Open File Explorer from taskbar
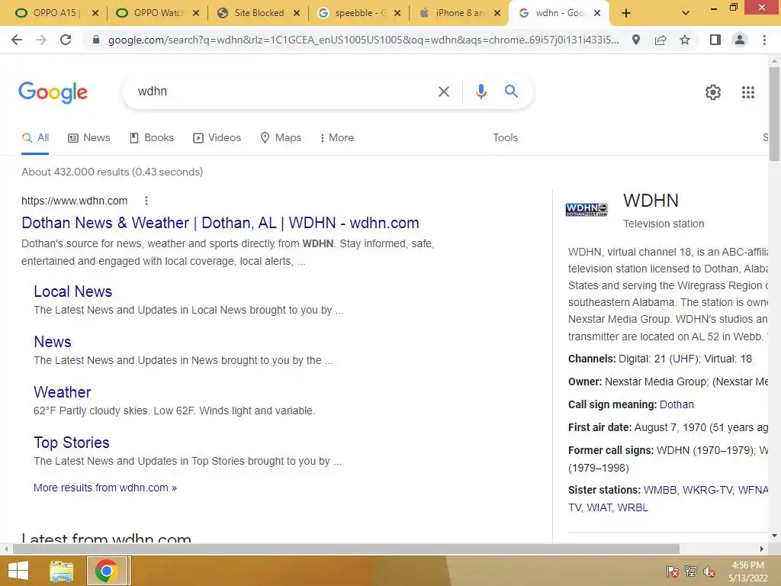This screenshot has width=781, height=586. pyautogui.click(x=62, y=571)
